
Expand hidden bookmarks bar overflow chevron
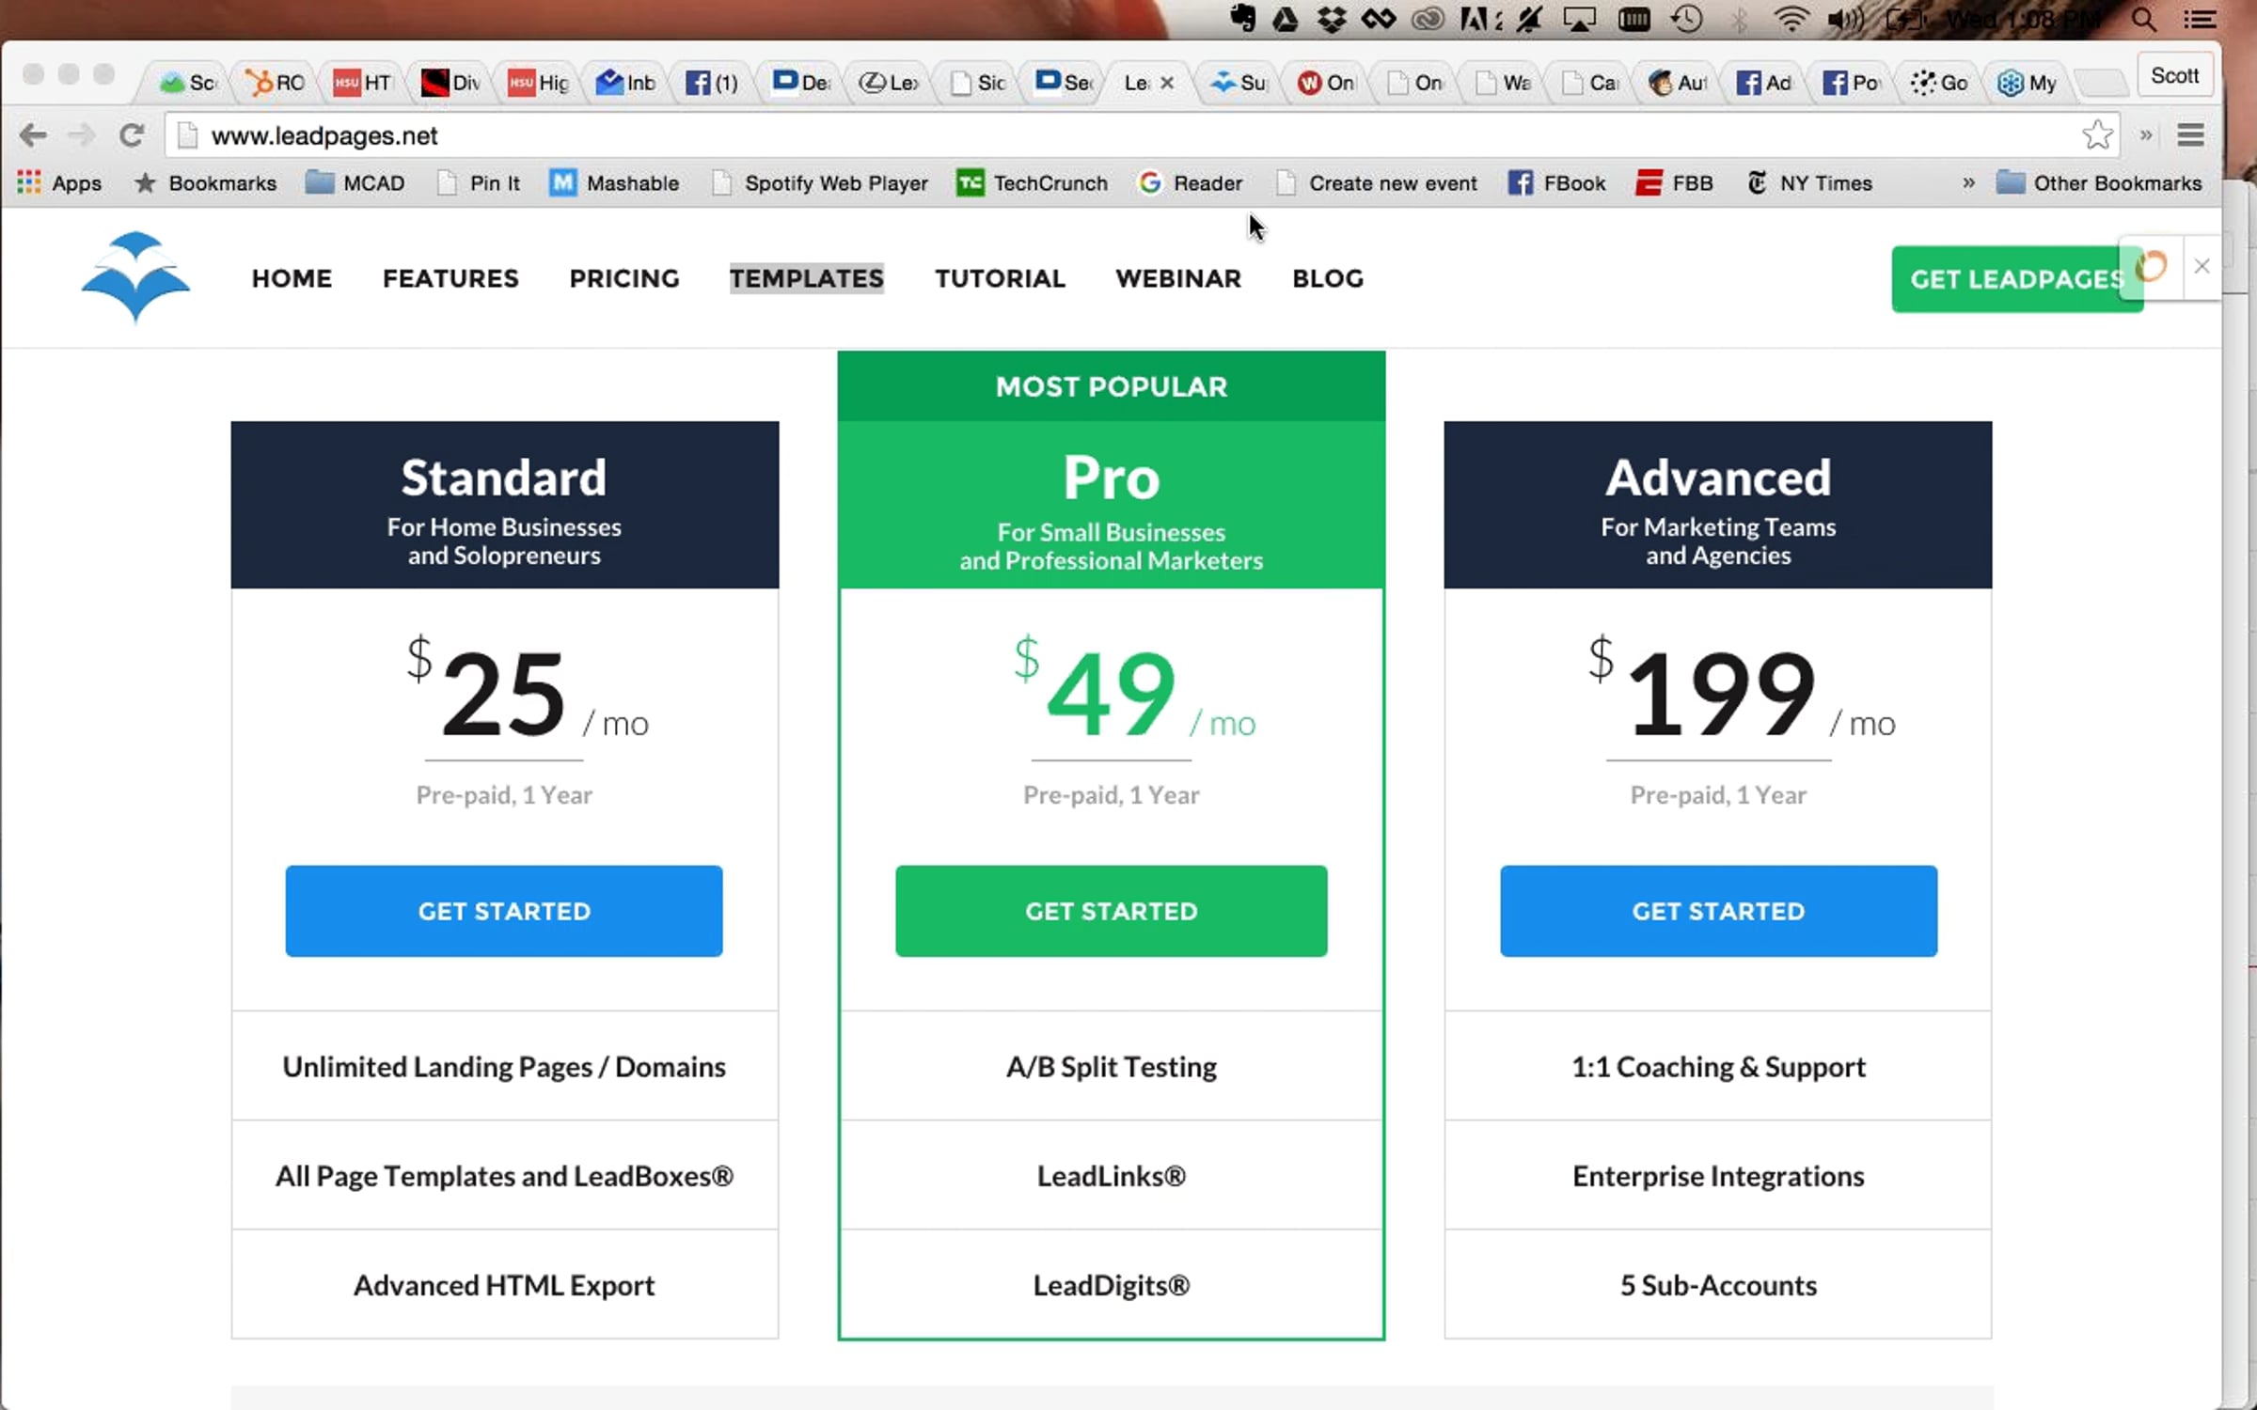point(1968,182)
